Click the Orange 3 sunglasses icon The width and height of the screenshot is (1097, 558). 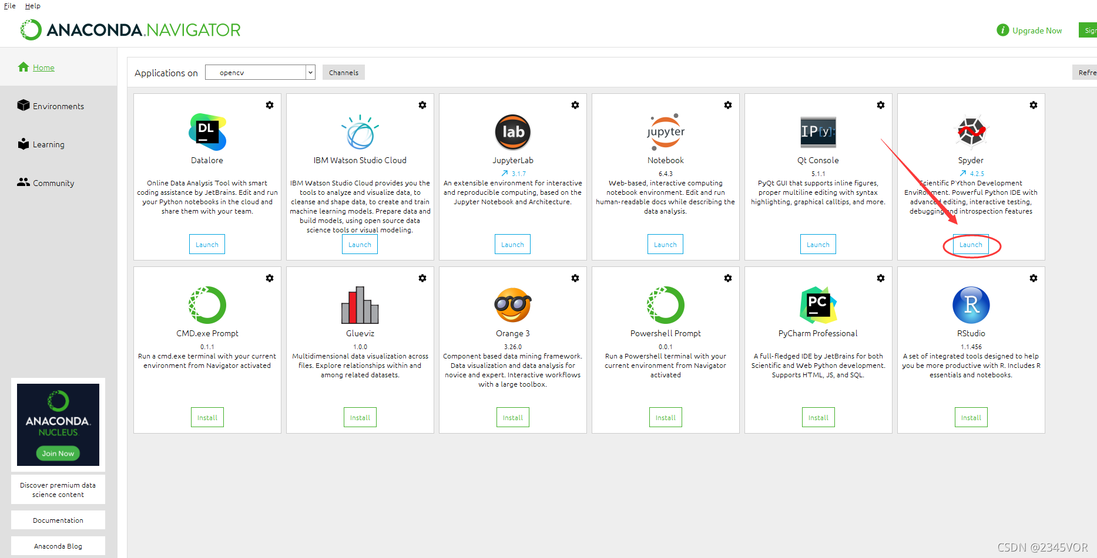pyautogui.click(x=513, y=305)
